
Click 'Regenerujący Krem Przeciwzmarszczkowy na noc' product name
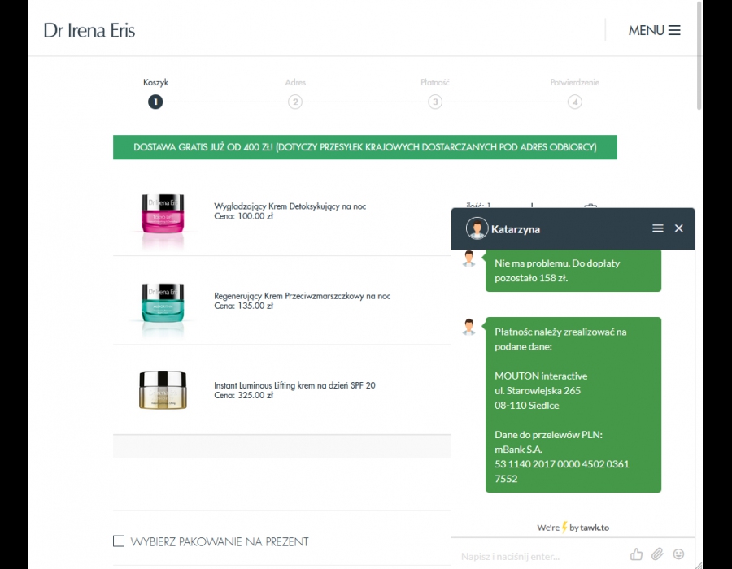click(302, 296)
